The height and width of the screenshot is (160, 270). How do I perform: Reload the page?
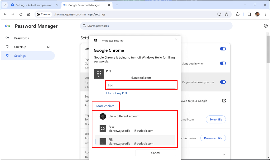21,14
